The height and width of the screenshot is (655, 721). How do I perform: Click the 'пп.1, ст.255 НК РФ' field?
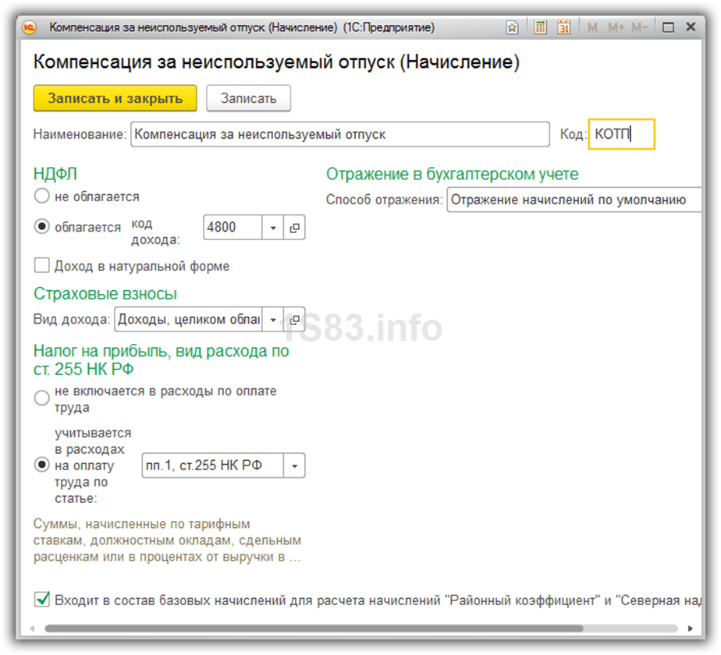[212, 466]
